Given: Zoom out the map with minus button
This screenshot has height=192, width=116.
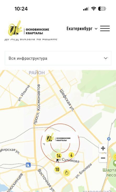Looking at the screenshot, I should [103, 158].
